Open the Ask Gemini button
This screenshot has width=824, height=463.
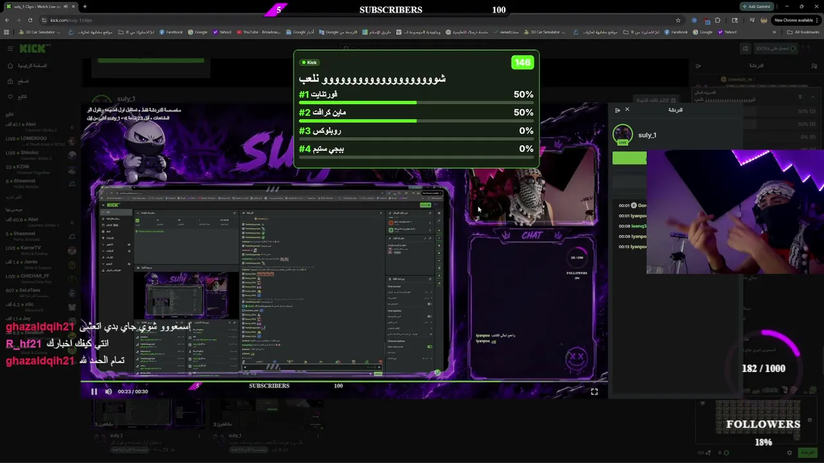757,6
